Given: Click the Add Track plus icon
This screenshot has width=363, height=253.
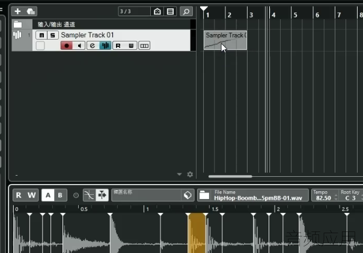Looking at the screenshot, I should pos(17,11).
